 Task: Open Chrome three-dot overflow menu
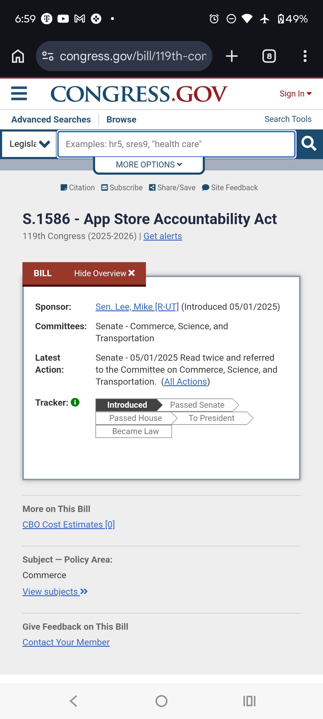click(x=305, y=56)
